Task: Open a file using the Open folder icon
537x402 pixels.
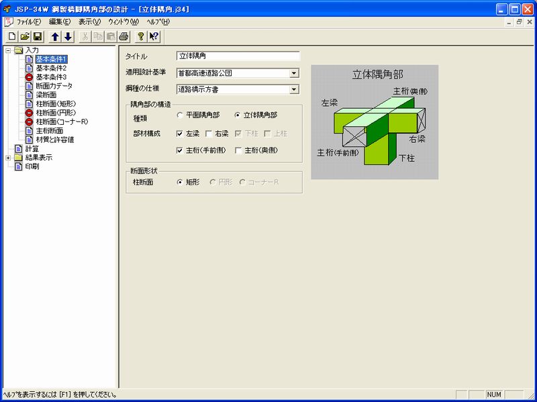Action: 24,38
